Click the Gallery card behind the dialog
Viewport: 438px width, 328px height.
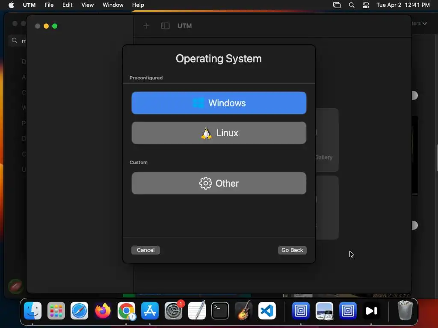click(x=327, y=140)
